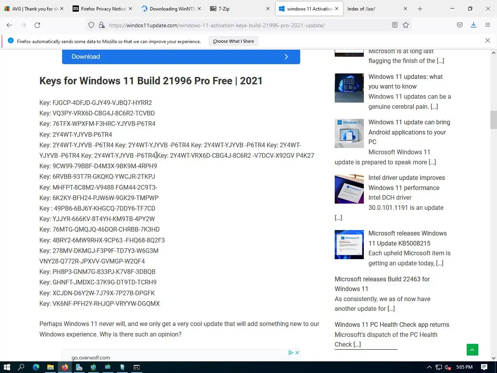This screenshot has height=373, width=497.
Task: Reload the current page
Action: pyautogui.click(x=37, y=25)
